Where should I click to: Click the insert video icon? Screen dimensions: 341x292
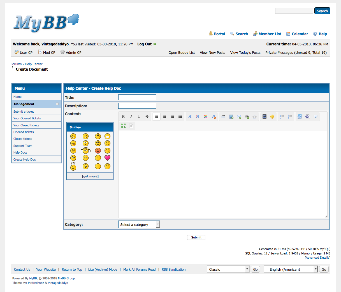pos(264,117)
